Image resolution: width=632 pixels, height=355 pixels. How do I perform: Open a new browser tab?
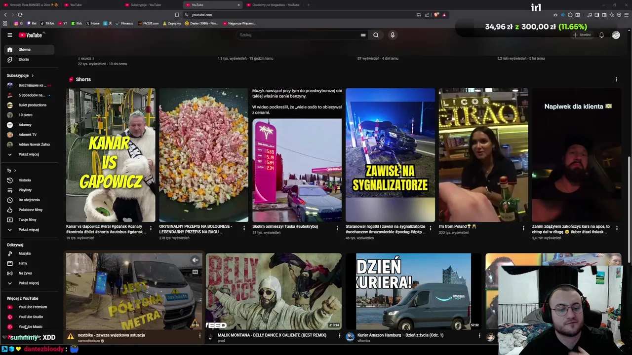coord(309,5)
